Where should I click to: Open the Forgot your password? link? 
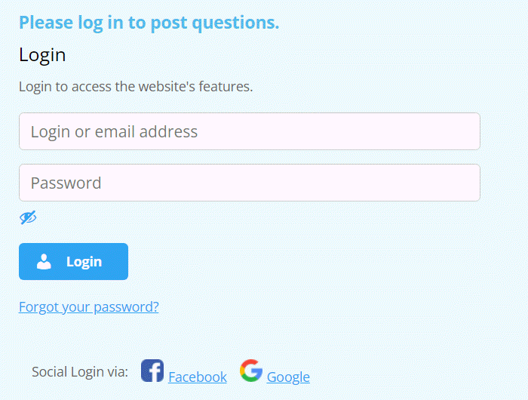pos(89,307)
